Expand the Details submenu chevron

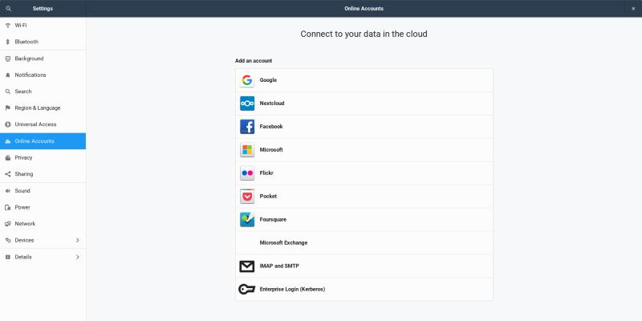click(77, 257)
